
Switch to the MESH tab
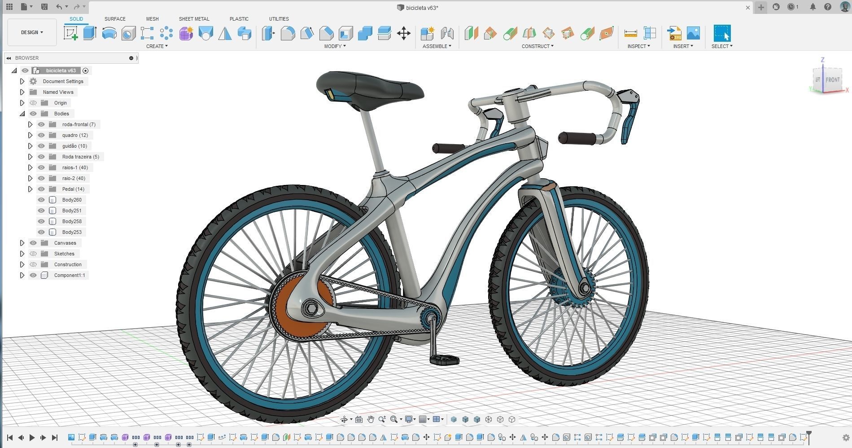point(152,19)
